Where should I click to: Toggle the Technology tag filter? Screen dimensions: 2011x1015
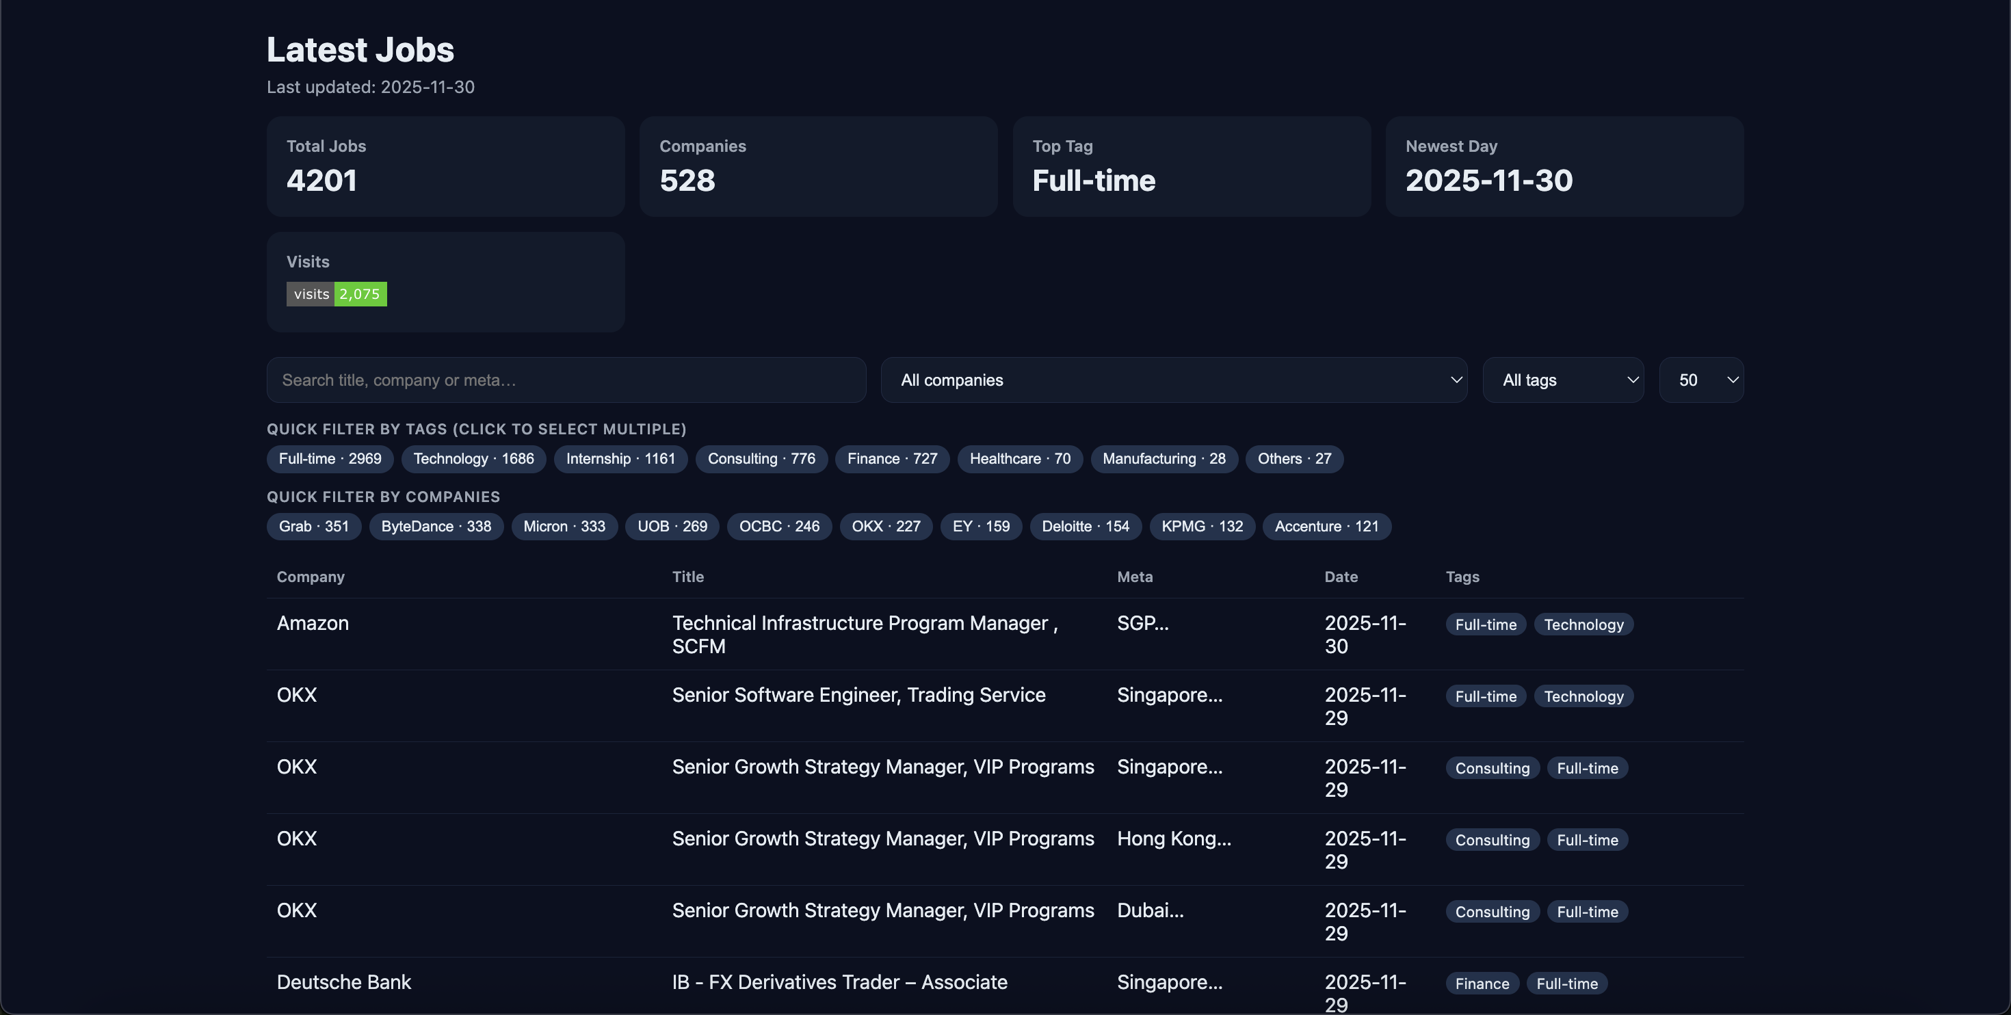tap(473, 458)
